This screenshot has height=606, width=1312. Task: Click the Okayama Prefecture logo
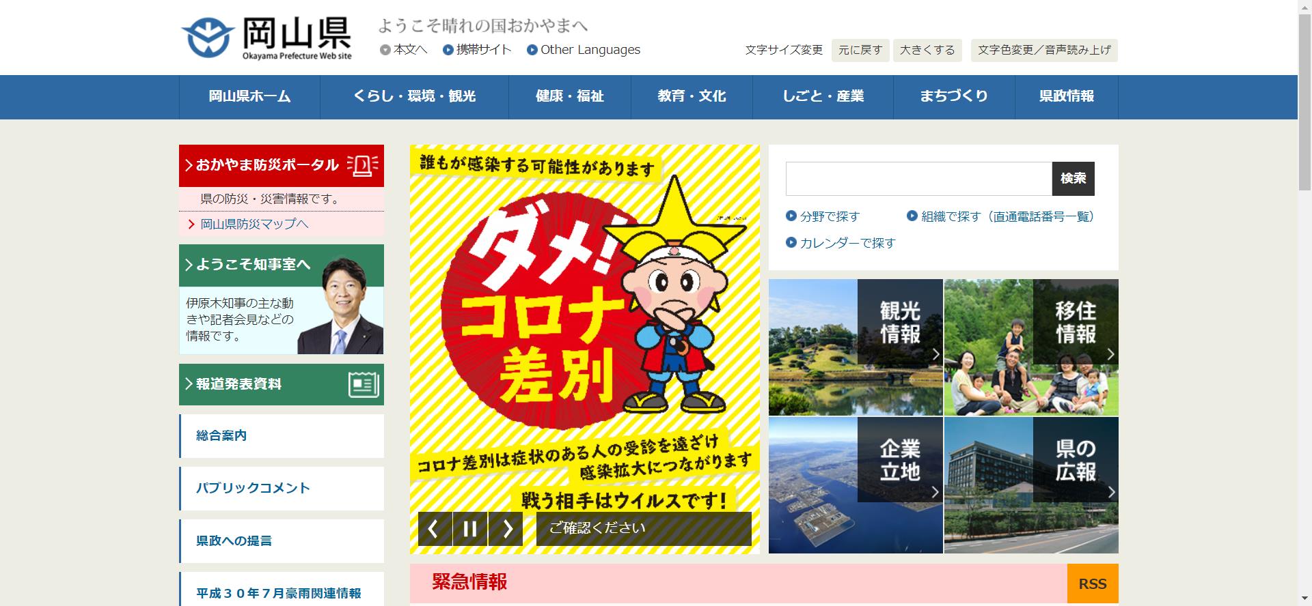(266, 38)
